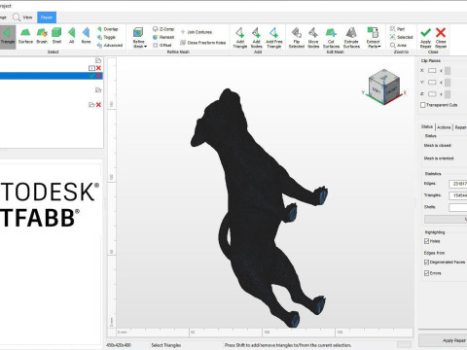Image resolution: width=467 pixels, height=350 pixels.
Task: Toggle the Z clip plane checkbox
Action: [x=432, y=94]
